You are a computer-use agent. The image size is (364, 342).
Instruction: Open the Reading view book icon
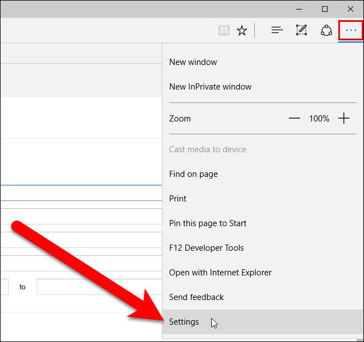(x=224, y=31)
